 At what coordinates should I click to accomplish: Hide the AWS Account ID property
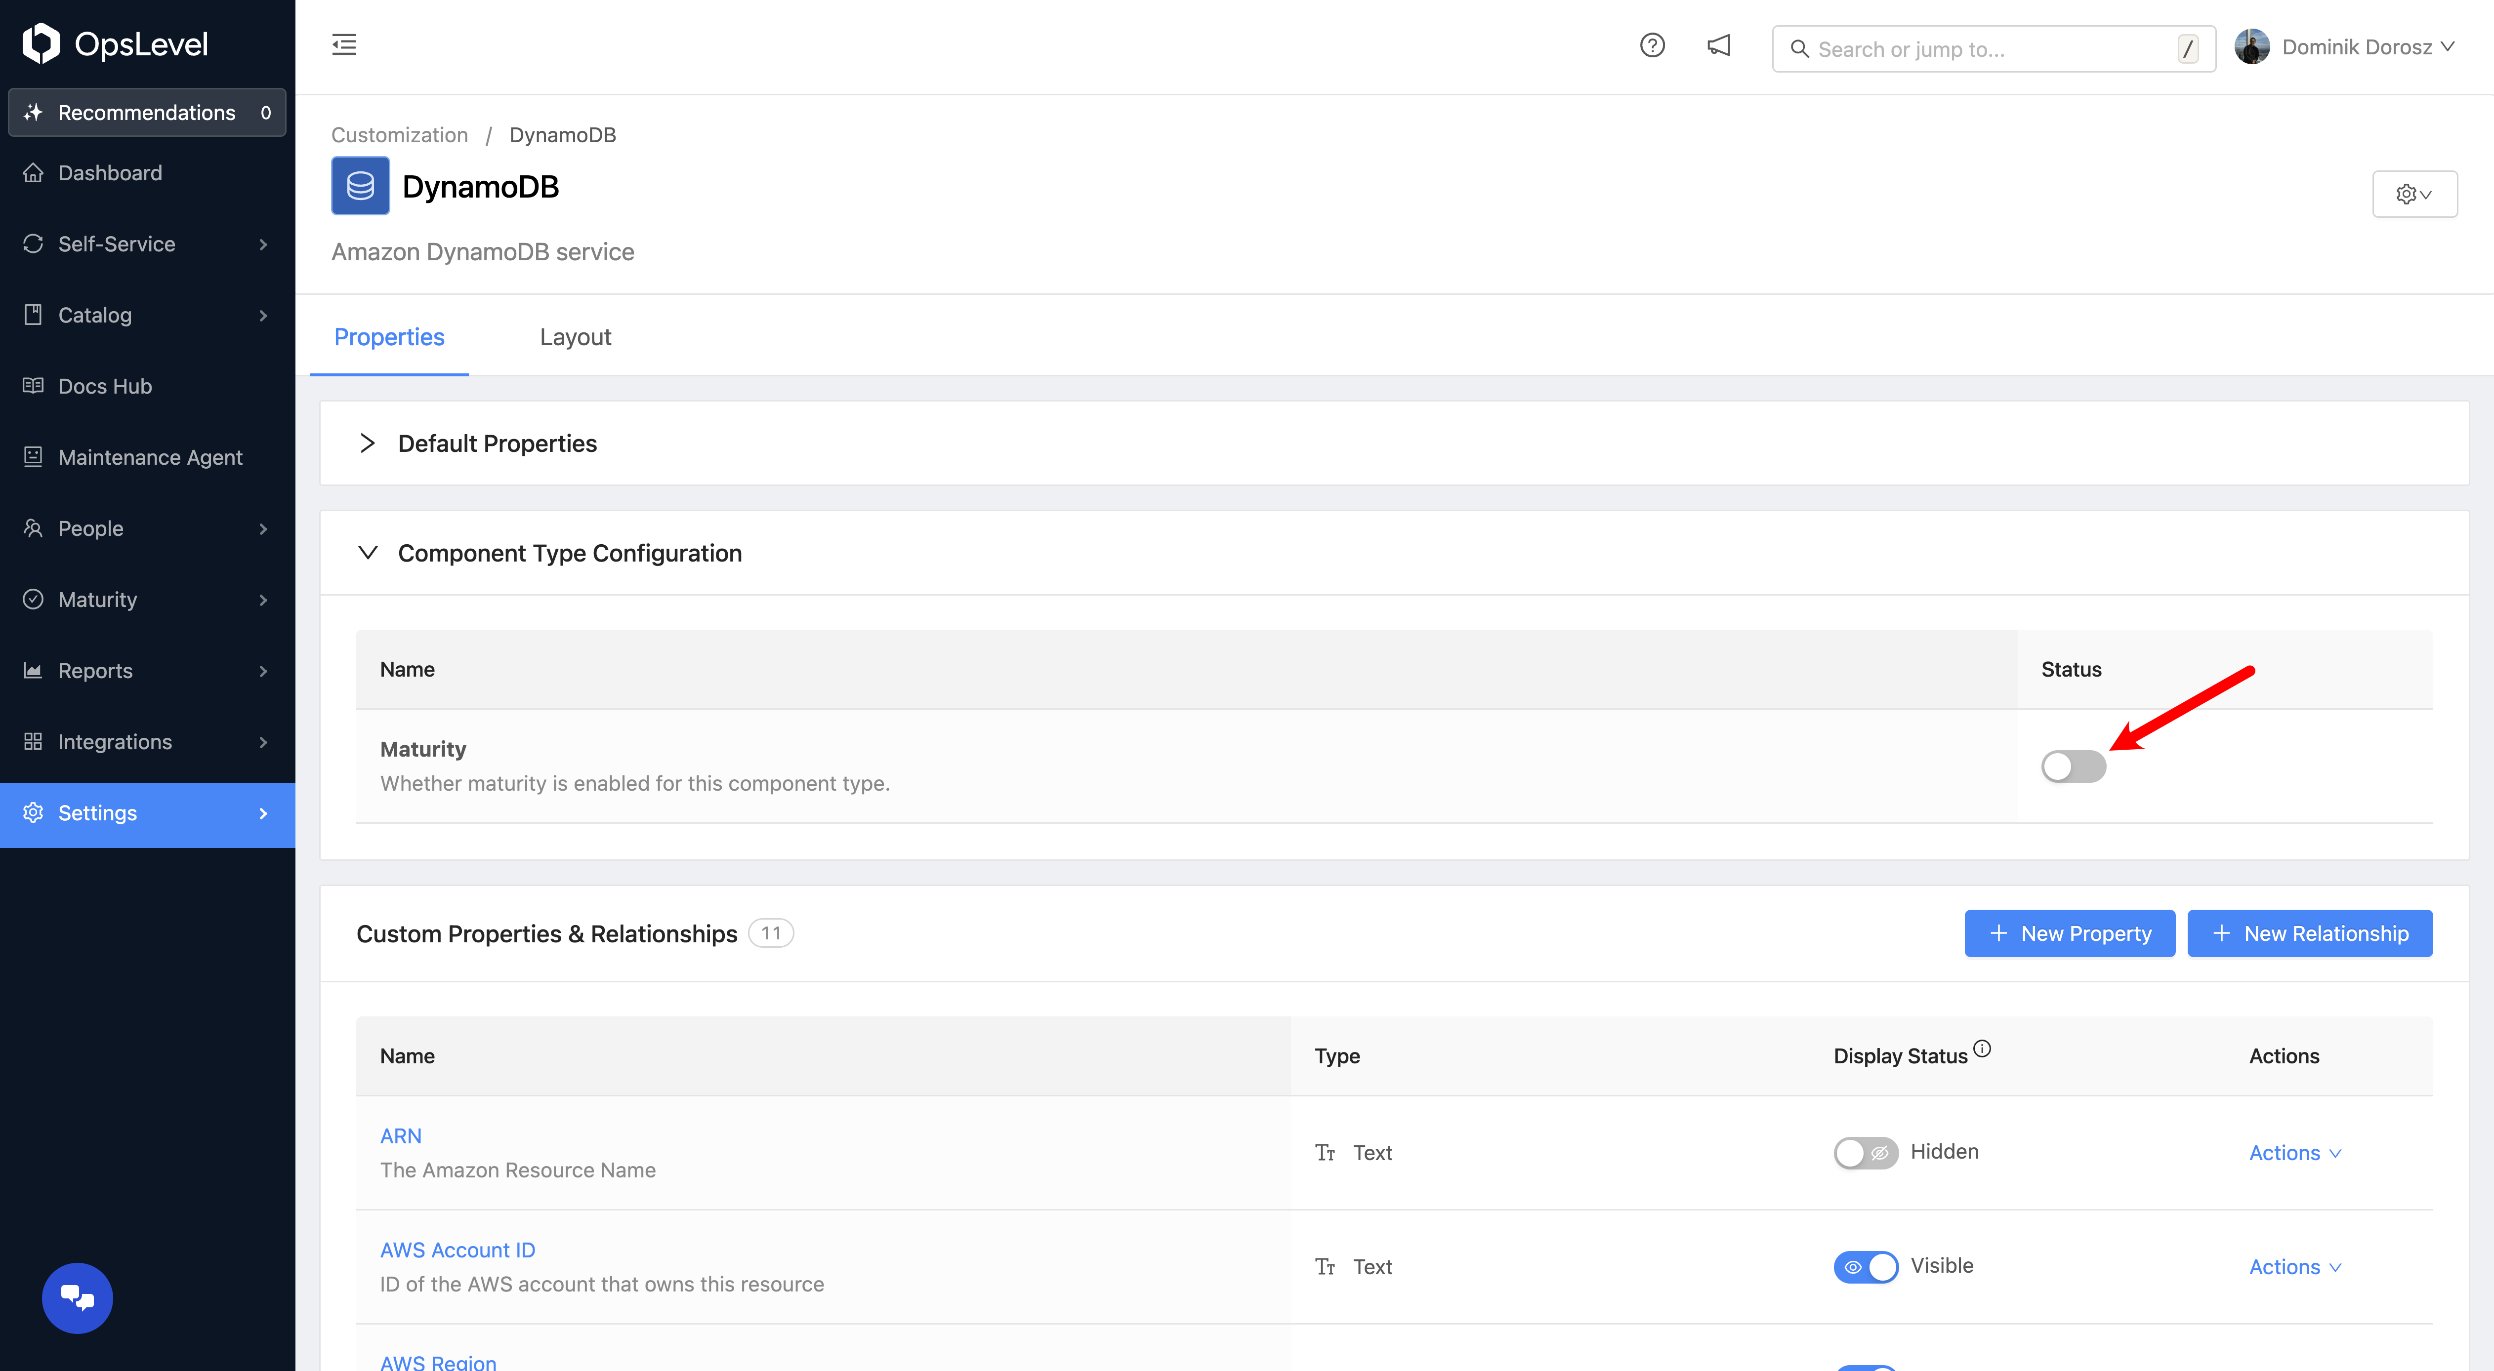pyautogui.click(x=1865, y=1266)
